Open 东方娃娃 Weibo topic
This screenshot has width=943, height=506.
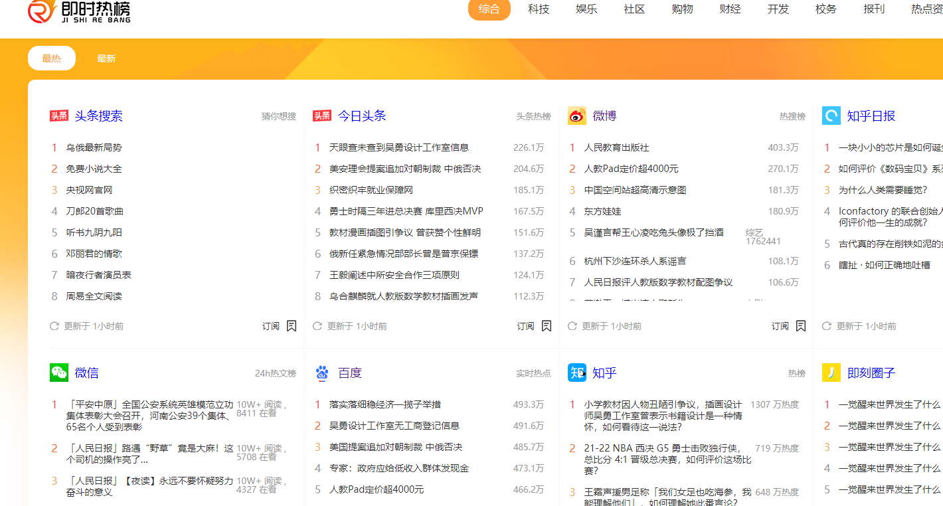[603, 211]
